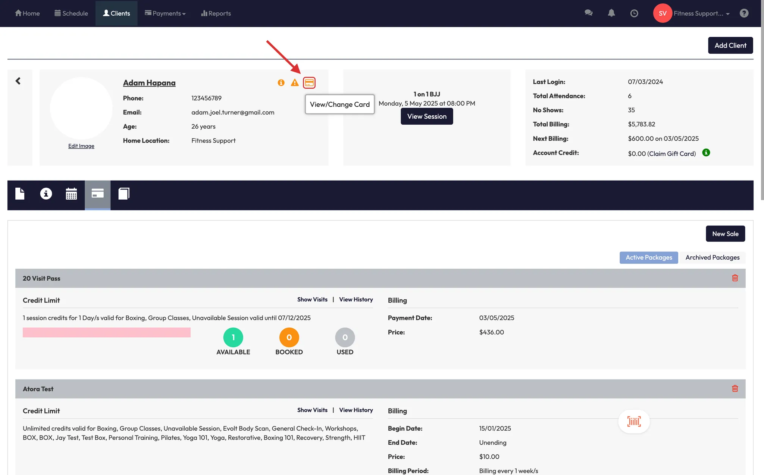
Task: Select Active Packages view
Action: (649, 257)
